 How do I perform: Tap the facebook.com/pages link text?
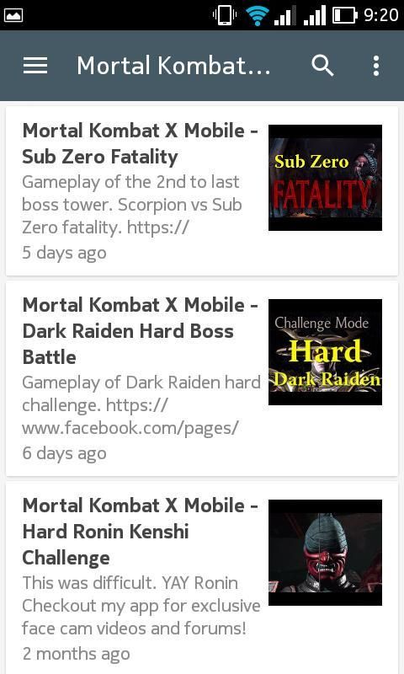(130, 428)
